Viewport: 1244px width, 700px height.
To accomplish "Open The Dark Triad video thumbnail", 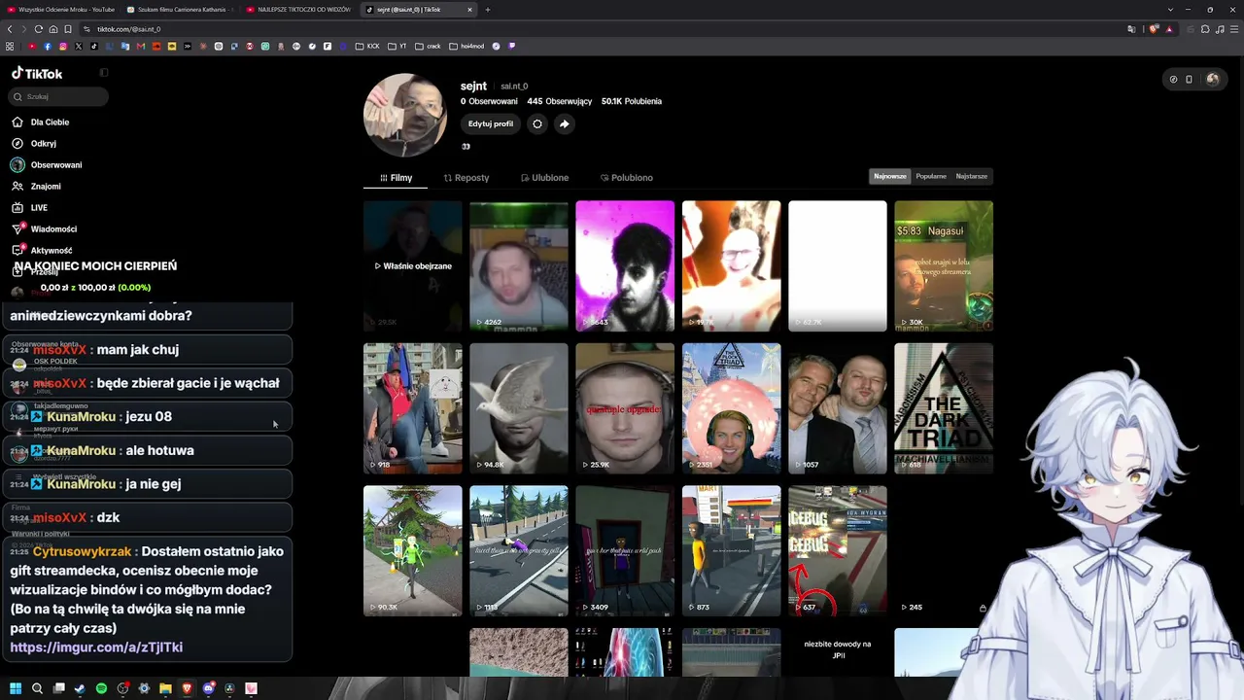I will point(944,408).
